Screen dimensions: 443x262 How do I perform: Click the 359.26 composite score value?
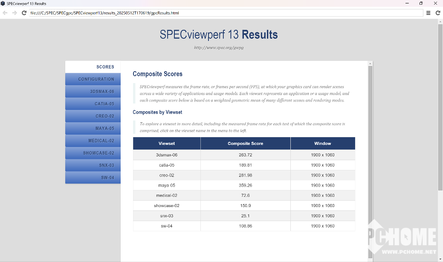tap(245, 185)
